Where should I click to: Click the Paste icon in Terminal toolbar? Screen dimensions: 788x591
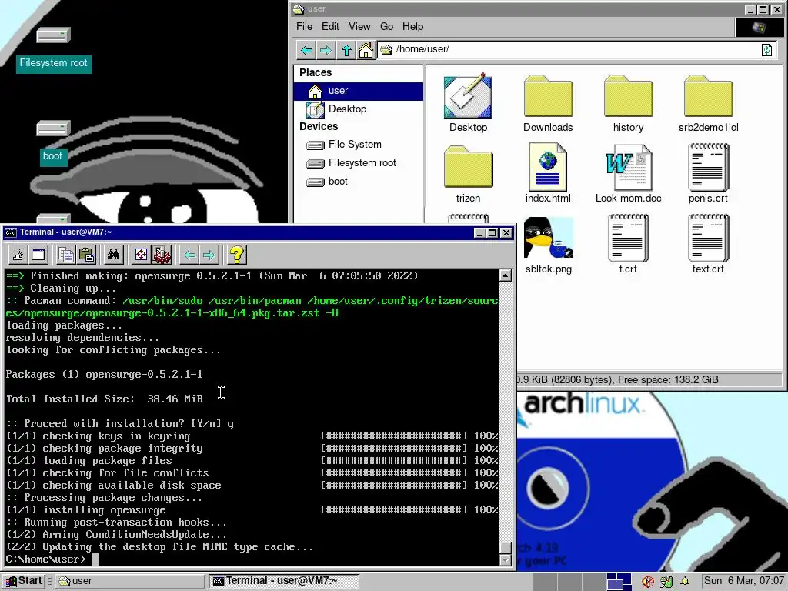87,255
